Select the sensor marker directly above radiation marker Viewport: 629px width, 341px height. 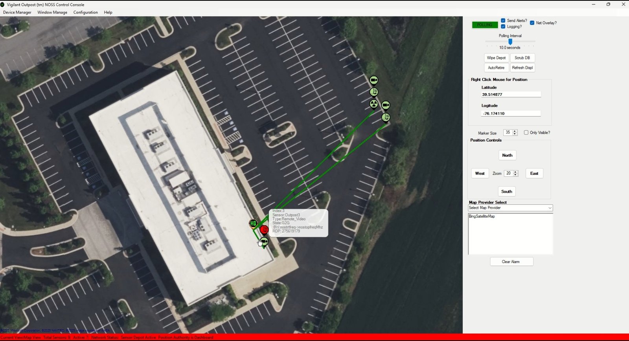pos(374,92)
